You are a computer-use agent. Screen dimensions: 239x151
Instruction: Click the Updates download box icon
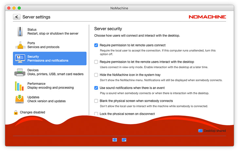coord(20,99)
